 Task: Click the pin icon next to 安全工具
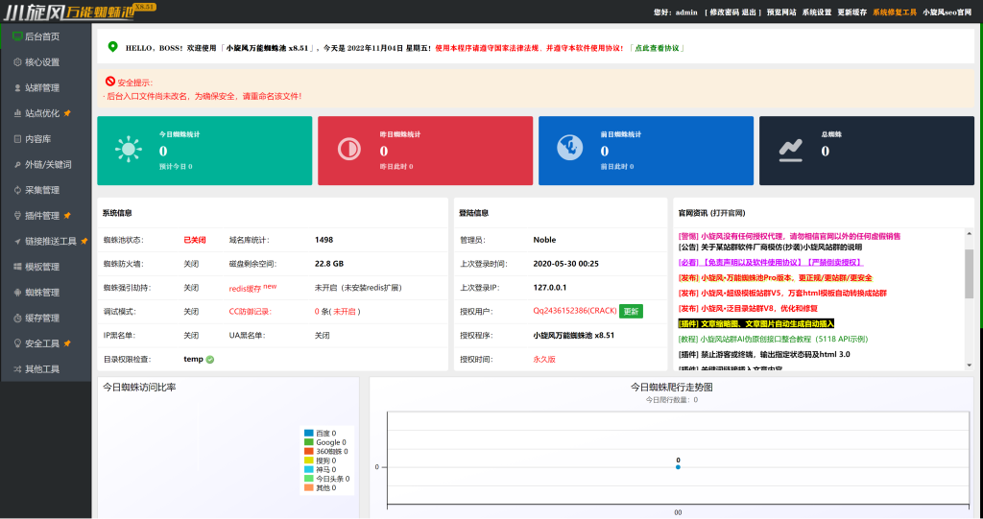pyautogui.click(x=67, y=343)
